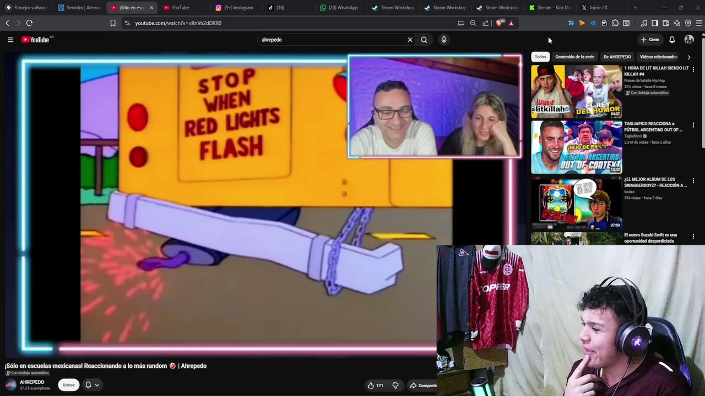This screenshot has height=396, width=705.
Task: Go back with browser back arrow
Action: point(7,23)
